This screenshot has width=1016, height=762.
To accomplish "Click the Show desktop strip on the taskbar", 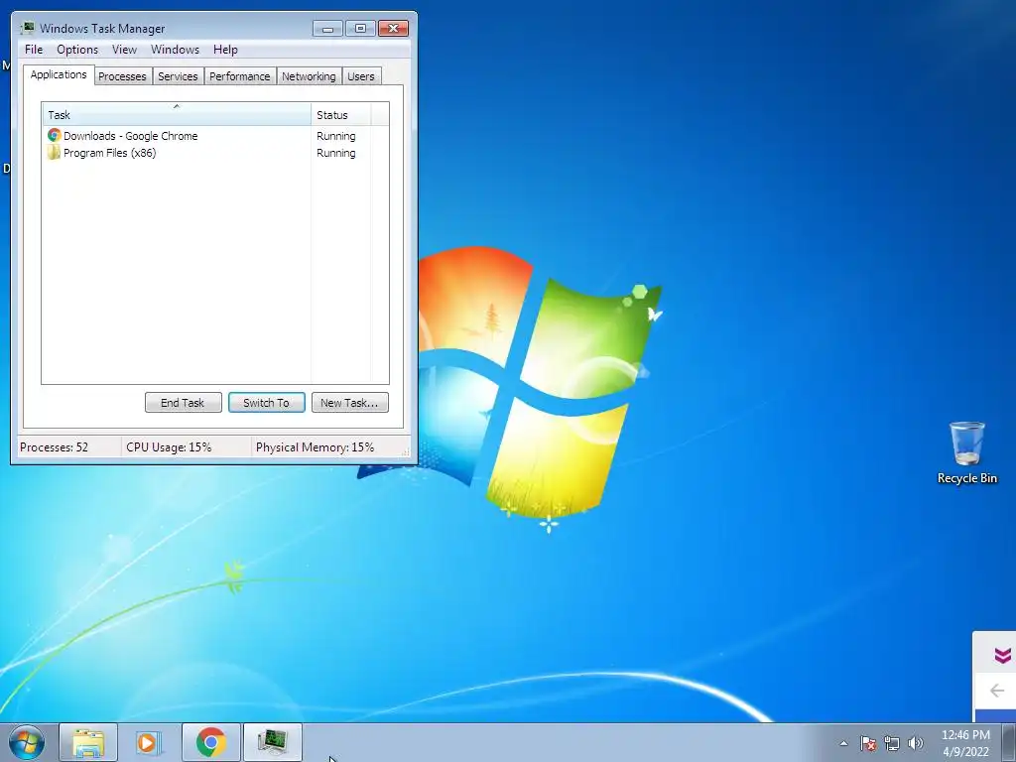I will pyautogui.click(x=1008, y=742).
